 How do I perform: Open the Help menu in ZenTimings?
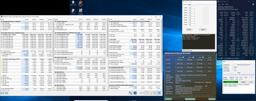pos(226,4)
